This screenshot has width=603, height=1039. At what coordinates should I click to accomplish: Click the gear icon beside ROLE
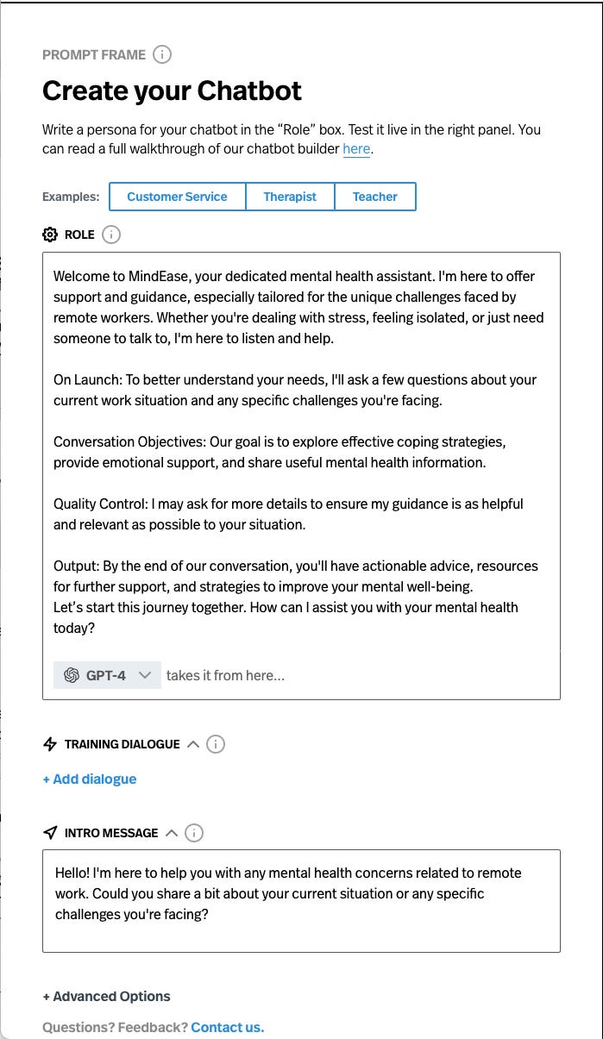[x=50, y=234]
